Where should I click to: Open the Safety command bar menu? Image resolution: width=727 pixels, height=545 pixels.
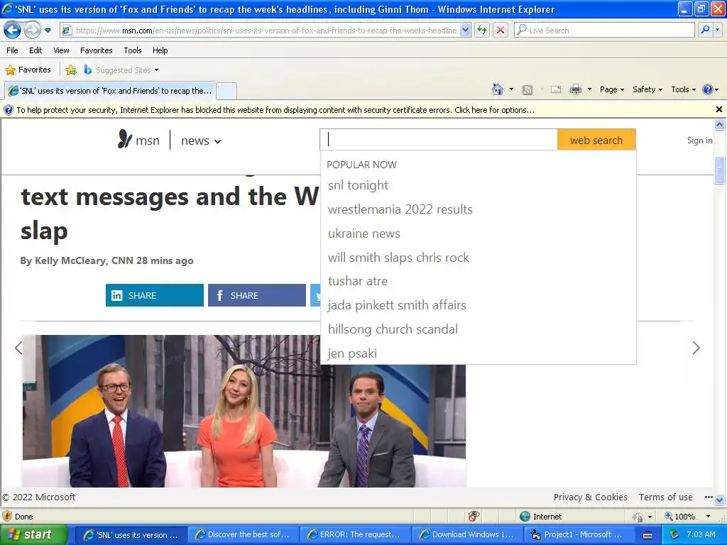coord(647,89)
